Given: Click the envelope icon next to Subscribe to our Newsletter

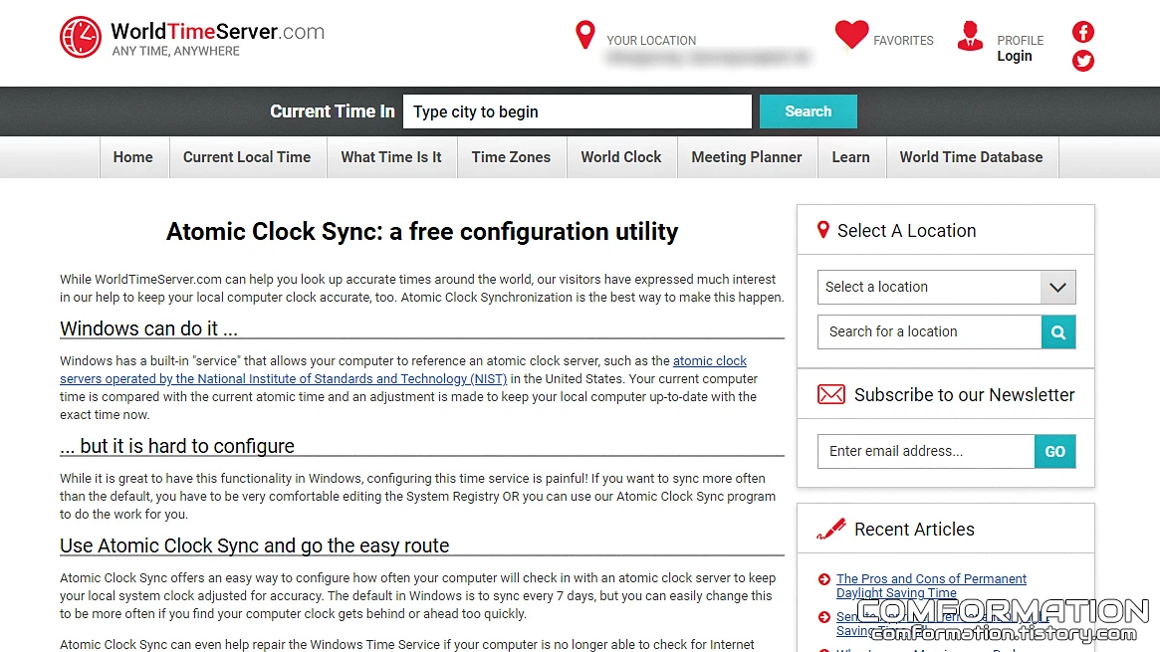Looking at the screenshot, I should [x=830, y=395].
